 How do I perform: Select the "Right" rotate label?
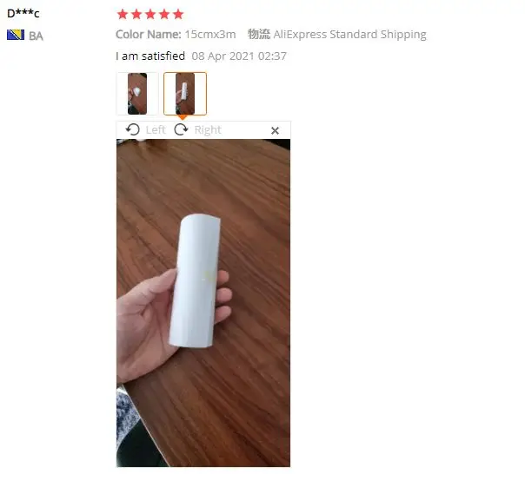(x=208, y=130)
